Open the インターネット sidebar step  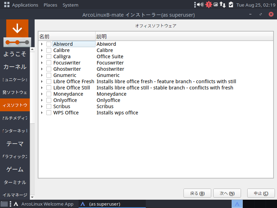coord(15,131)
